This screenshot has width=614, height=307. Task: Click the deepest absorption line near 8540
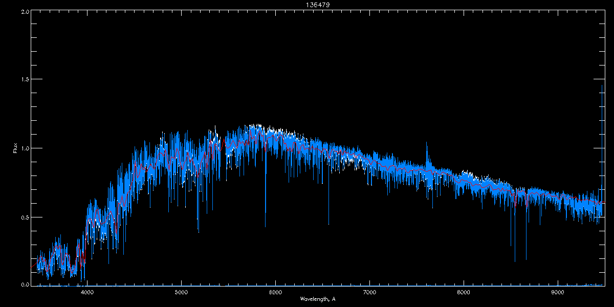coord(515,261)
